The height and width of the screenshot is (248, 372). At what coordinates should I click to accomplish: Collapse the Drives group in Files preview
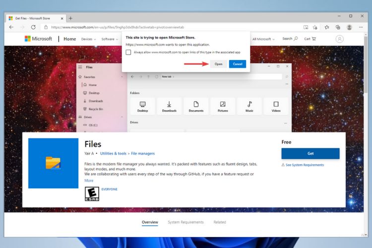285,123
